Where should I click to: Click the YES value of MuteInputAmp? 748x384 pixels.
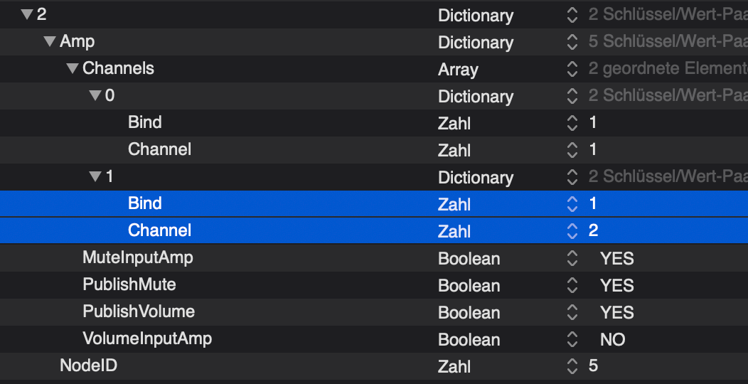coord(616,259)
